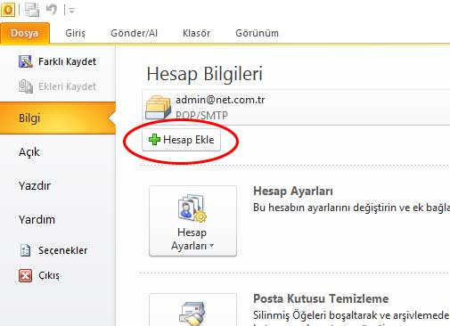
Task: Click the Posta Kutusu Temizleme heading
Action: click(321, 298)
